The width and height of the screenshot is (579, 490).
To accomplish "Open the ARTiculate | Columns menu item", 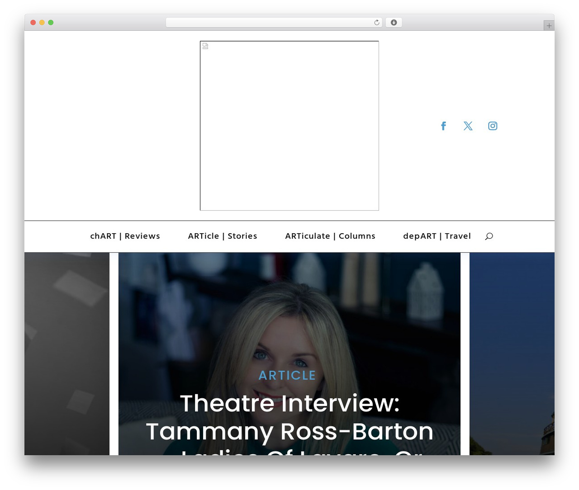I will point(330,236).
